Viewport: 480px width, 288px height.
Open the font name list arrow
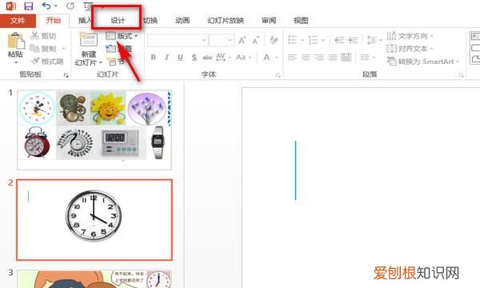[204, 40]
